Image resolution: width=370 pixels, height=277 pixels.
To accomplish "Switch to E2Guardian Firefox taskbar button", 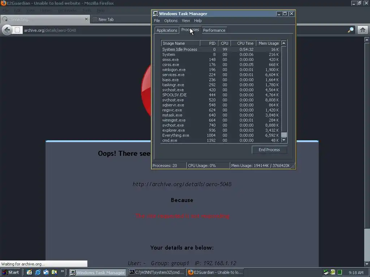I will click(215, 273).
